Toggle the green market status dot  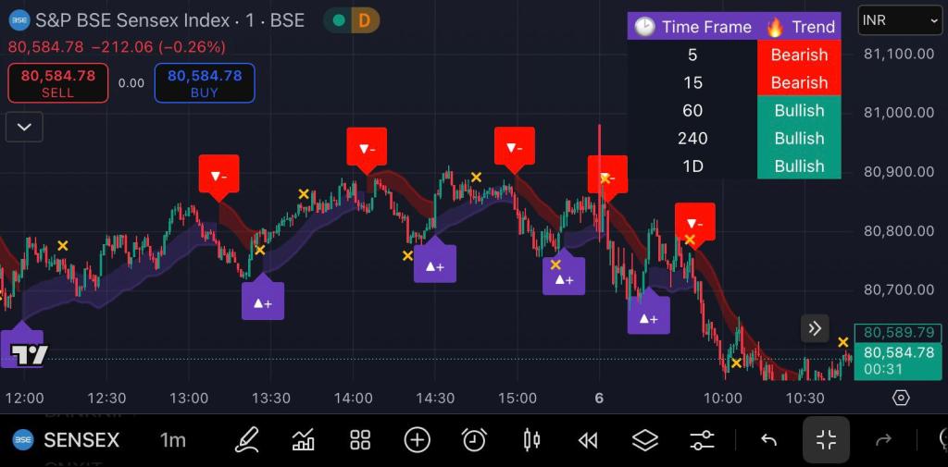tap(339, 19)
